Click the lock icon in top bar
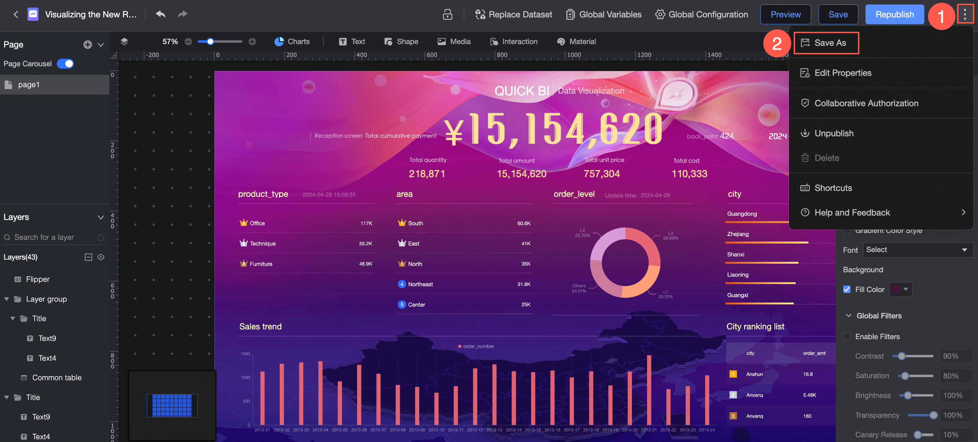978x442 pixels. point(447,14)
